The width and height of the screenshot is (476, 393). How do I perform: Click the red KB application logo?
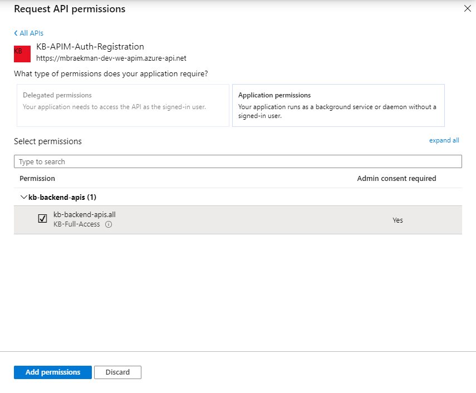[x=22, y=53]
